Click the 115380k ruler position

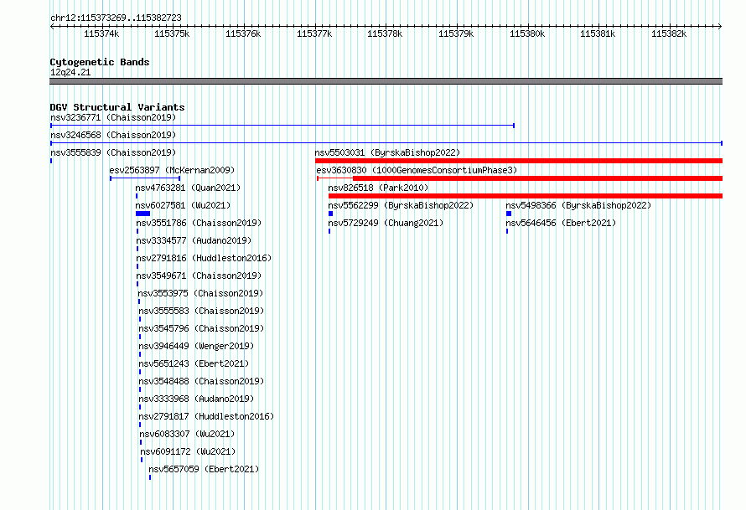[527, 33]
